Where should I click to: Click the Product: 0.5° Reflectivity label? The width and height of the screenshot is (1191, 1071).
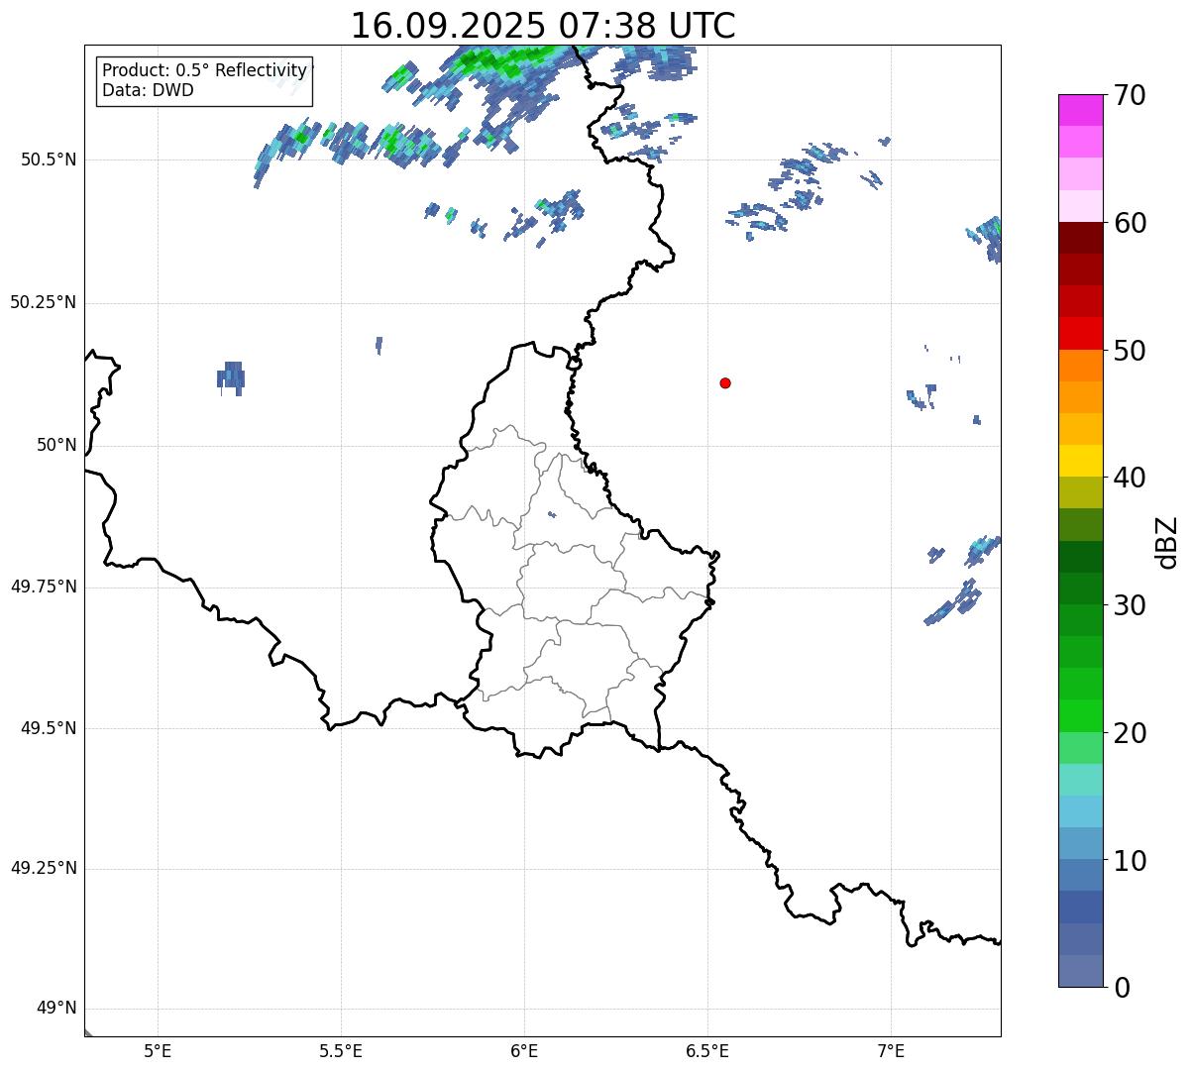(204, 70)
